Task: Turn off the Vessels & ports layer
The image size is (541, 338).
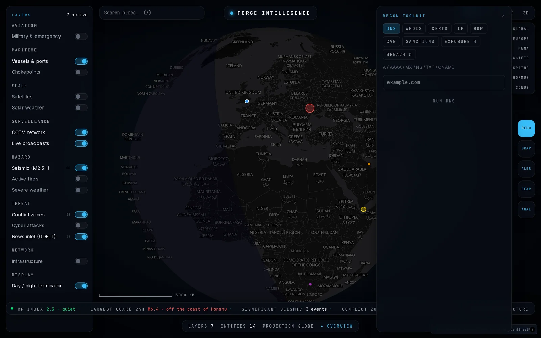Action: coord(81,61)
